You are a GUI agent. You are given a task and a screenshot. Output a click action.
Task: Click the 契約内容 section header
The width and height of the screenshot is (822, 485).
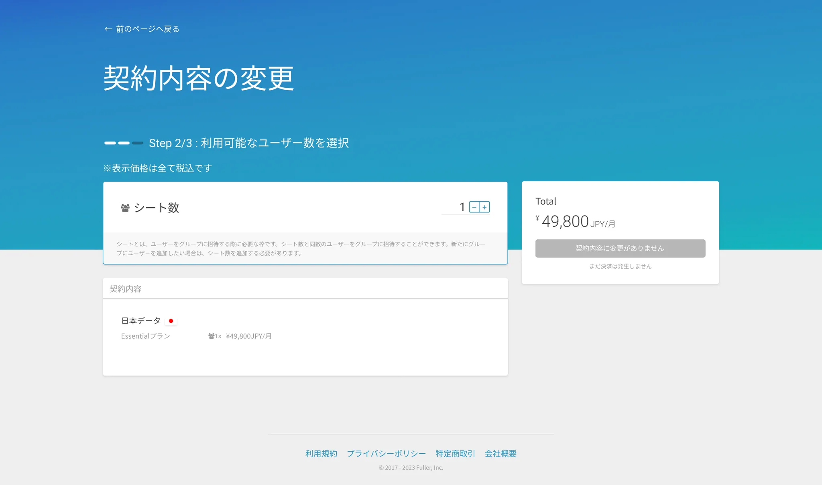pos(126,289)
